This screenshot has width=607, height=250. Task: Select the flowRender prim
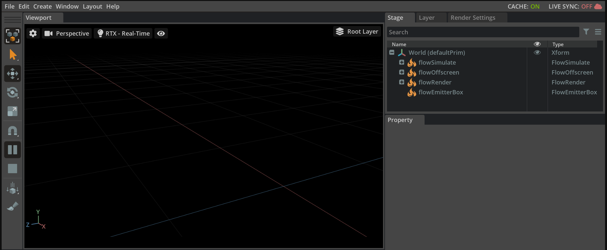click(x=435, y=82)
